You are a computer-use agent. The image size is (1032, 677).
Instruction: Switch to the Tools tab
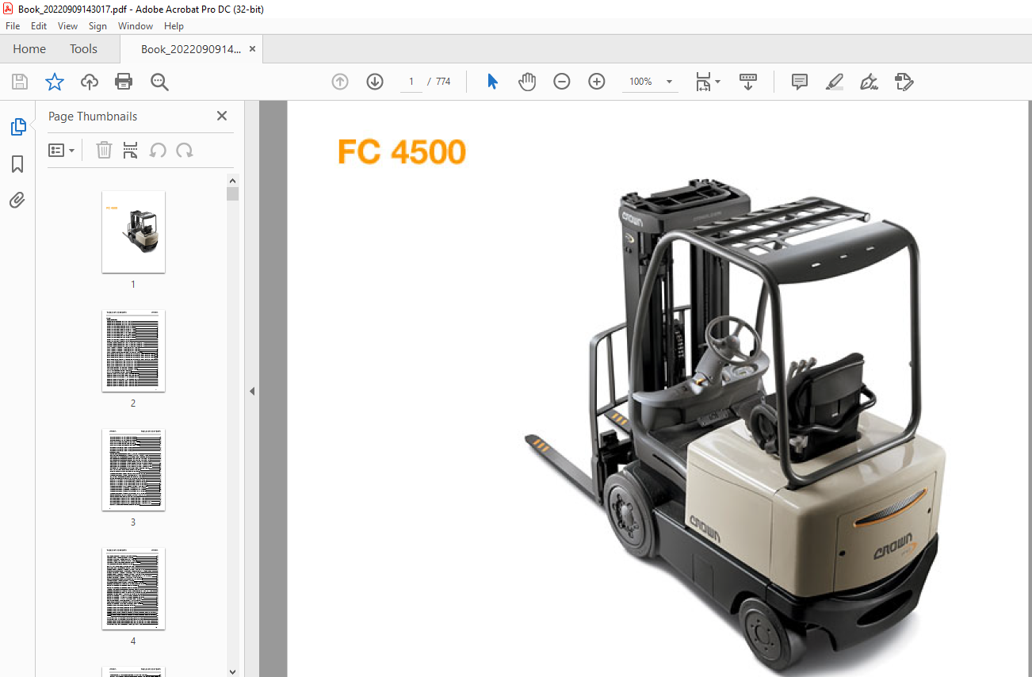click(x=83, y=49)
